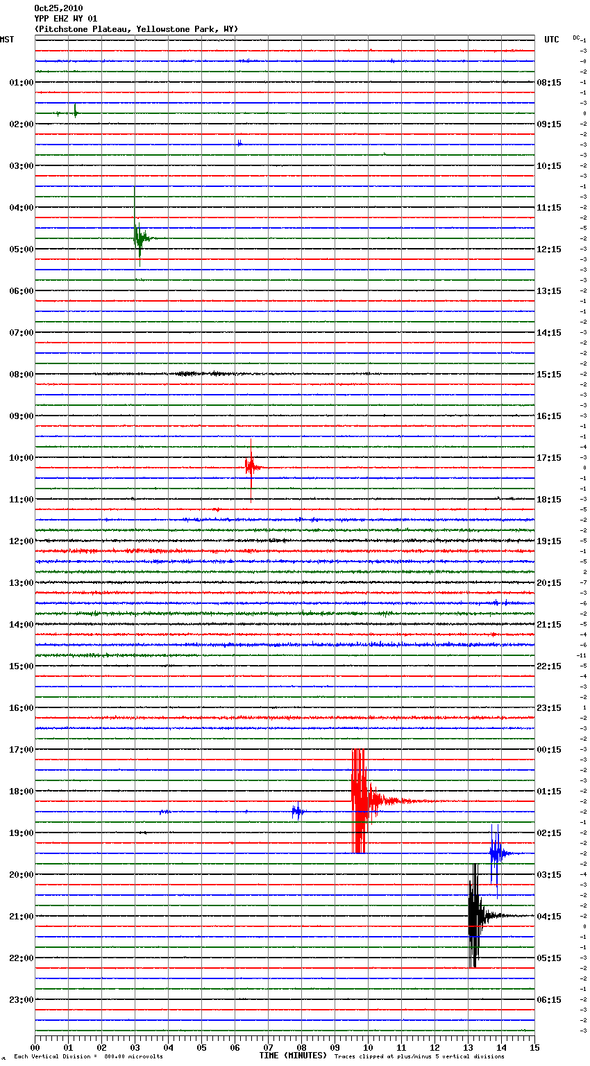The height and width of the screenshot is (1066, 590).
Task: Click minute tick '09' on the time axis
Action: 335,1047
